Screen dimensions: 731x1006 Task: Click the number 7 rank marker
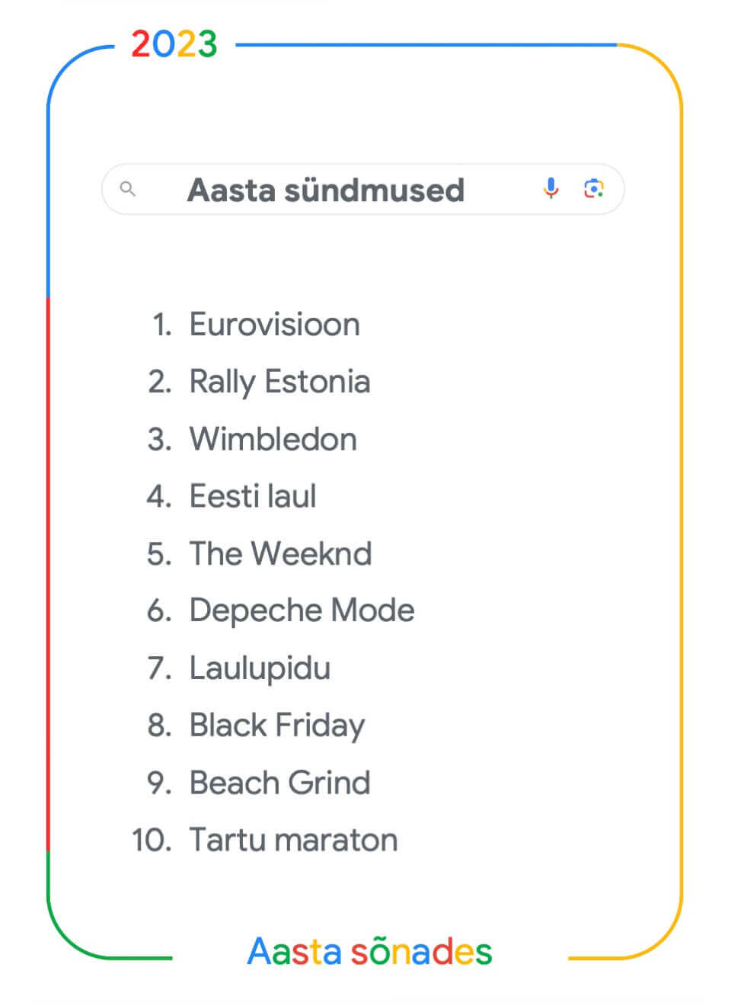tap(160, 668)
